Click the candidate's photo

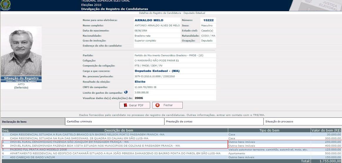21,51
